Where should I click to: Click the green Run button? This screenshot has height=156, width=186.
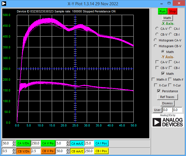tap(163, 11)
